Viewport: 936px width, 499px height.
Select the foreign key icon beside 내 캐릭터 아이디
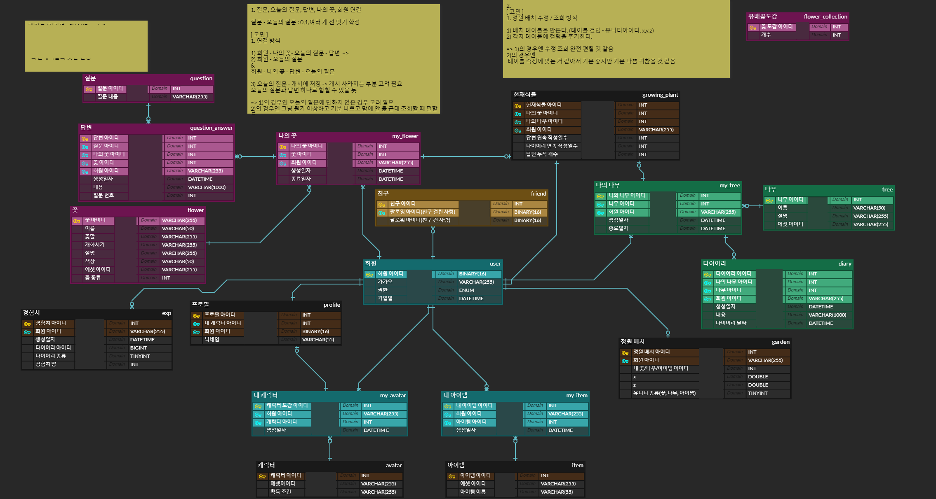click(196, 324)
